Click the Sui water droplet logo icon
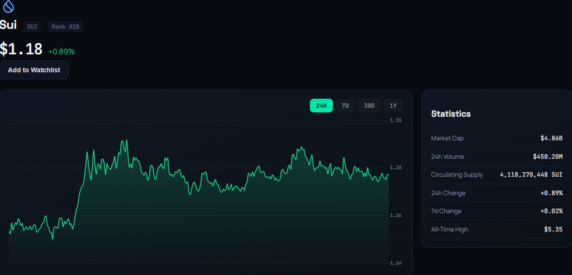Image resolution: width=572 pixels, height=275 pixels. pos(8,6)
